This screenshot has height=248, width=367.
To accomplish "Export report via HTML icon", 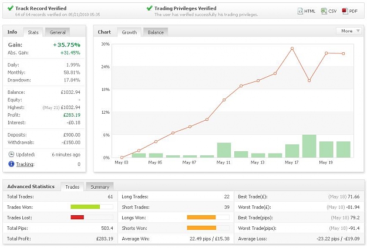I will click(x=300, y=11).
